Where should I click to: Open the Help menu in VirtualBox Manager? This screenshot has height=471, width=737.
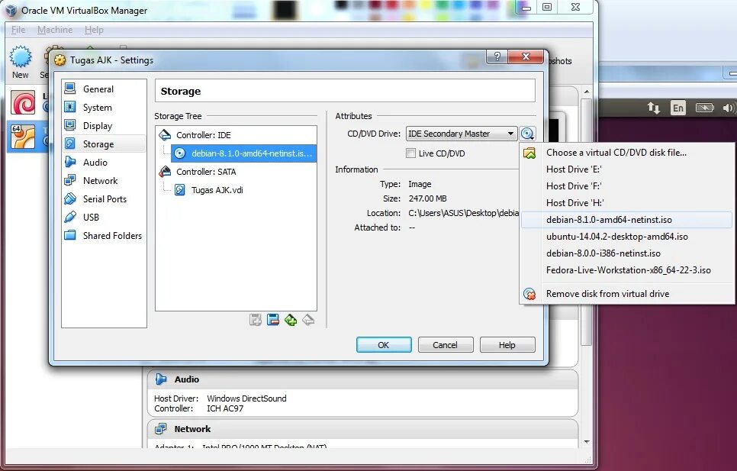point(94,30)
